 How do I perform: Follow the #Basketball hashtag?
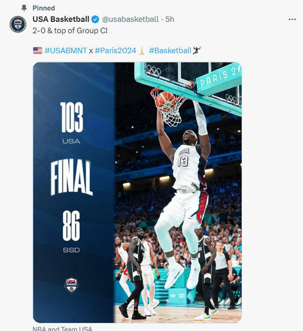170,51
